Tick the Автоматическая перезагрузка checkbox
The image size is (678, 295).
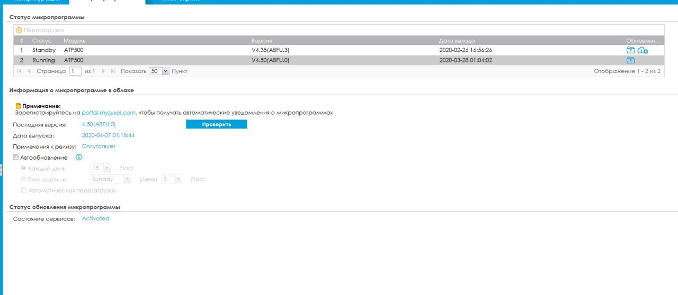(23, 190)
